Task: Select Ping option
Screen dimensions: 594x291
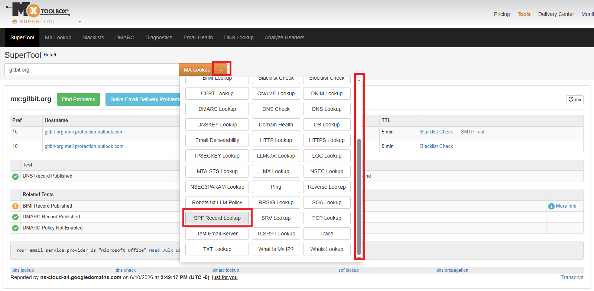Action: (276, 187)
